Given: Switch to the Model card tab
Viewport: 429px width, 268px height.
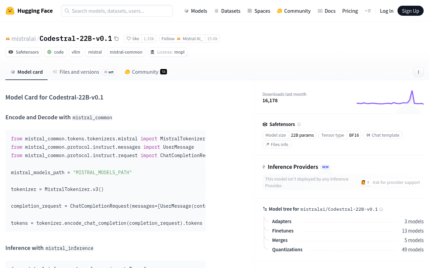Looking at the screenshot, I should [26, 72].
